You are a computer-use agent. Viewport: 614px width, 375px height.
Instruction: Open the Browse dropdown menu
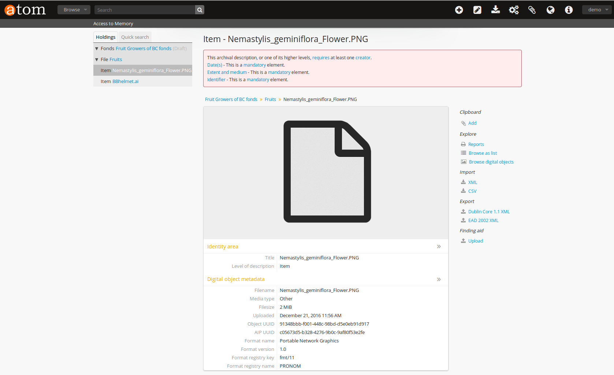pos(74,10)
